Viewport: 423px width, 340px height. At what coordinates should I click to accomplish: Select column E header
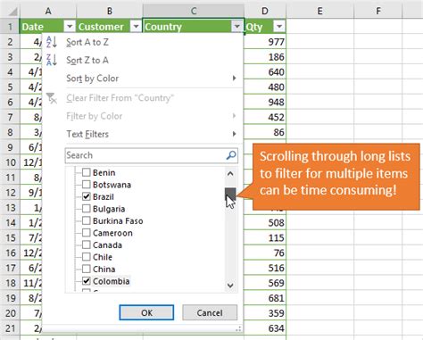pyautogui.click(x=319, y=12)
